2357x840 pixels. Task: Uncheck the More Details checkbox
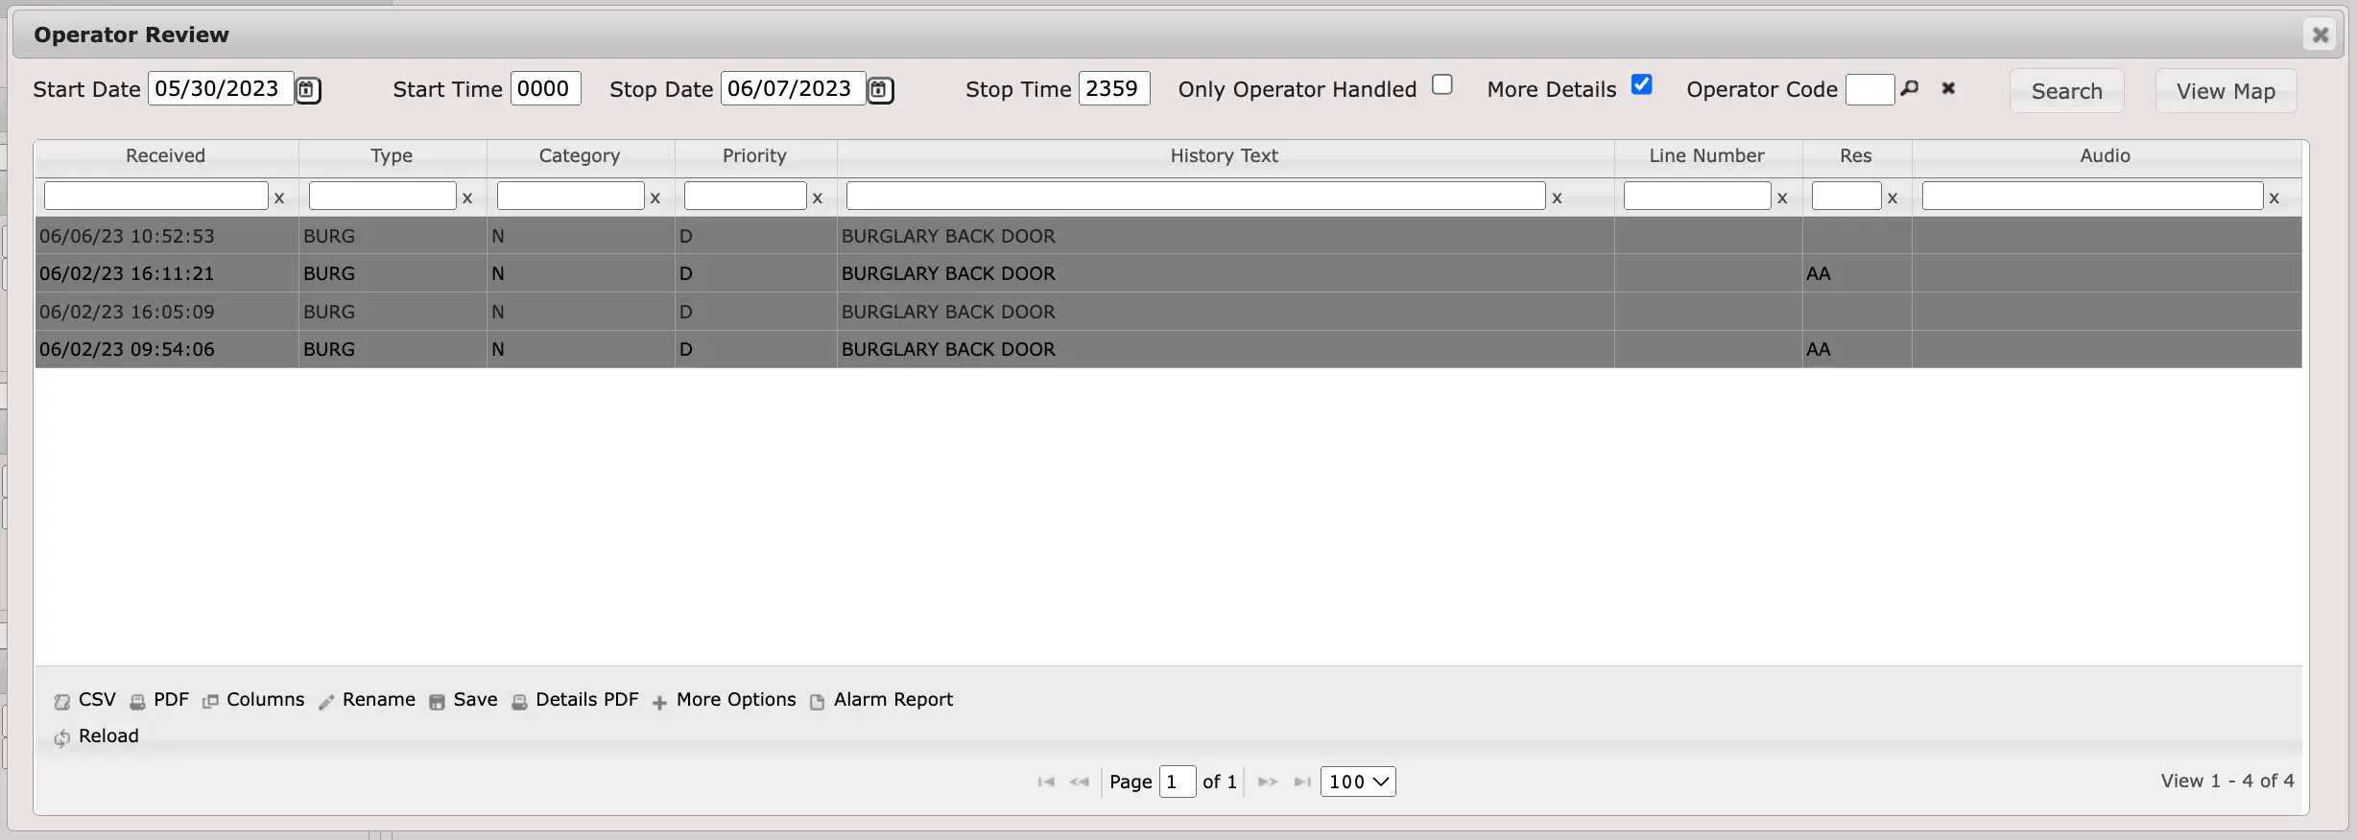point(1642,85)
